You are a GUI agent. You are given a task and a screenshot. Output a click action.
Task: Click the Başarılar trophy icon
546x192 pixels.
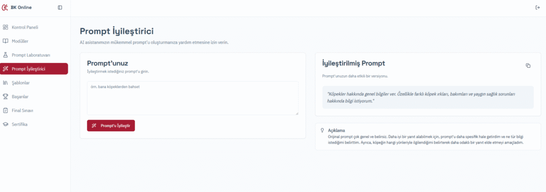5,97
